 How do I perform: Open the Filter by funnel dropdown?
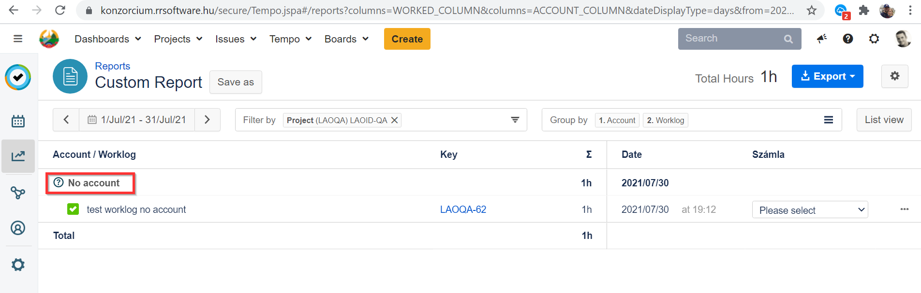(x=515, y=120)
